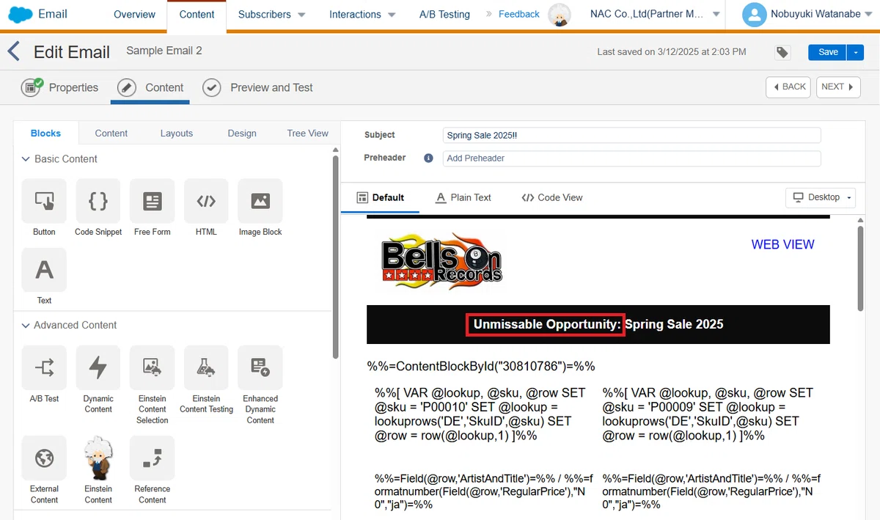Select the Image Block tile

click(260, 208)
